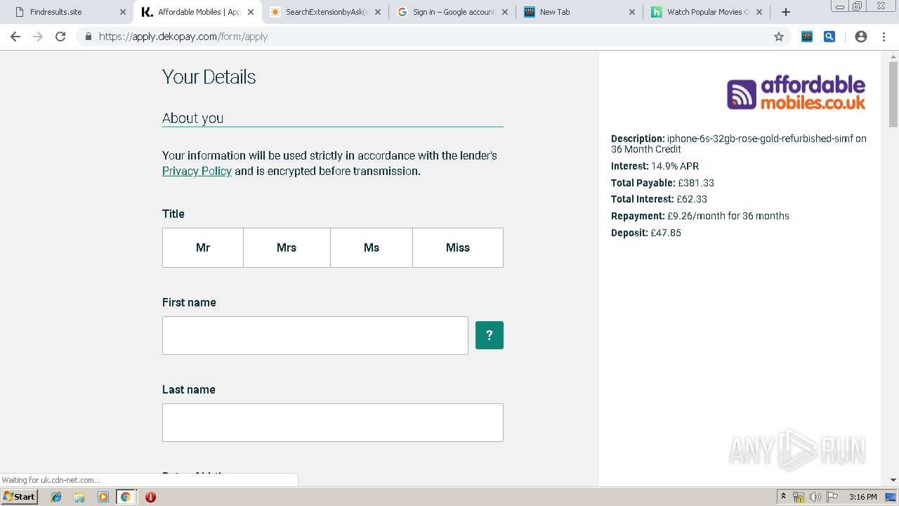Click the Show desktop tray icon

891,497
